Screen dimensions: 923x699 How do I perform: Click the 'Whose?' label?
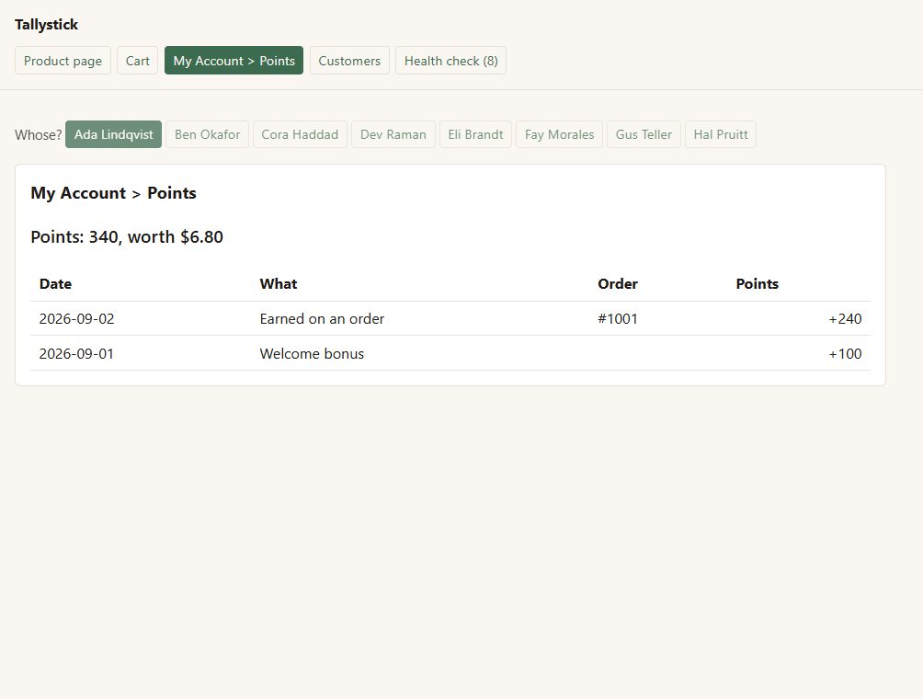39,135
